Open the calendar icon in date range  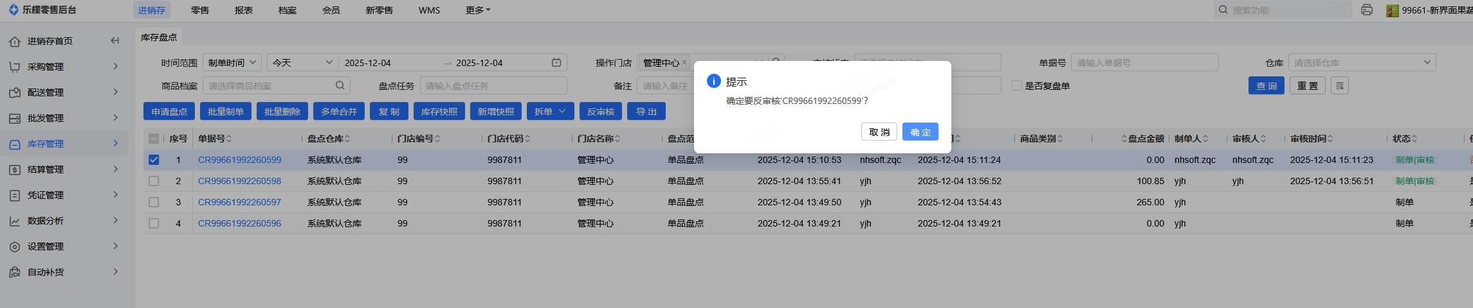click(x=556, y=62)
